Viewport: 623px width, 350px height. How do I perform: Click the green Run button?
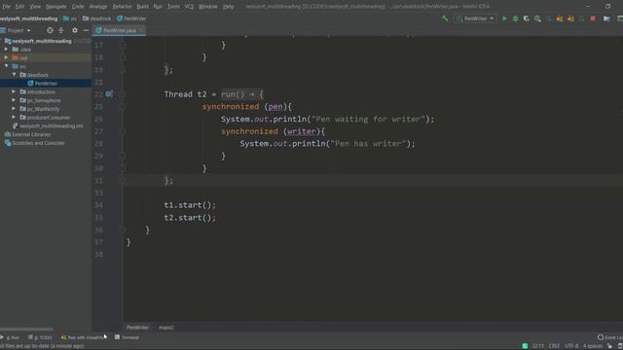[x=504, y=18]
